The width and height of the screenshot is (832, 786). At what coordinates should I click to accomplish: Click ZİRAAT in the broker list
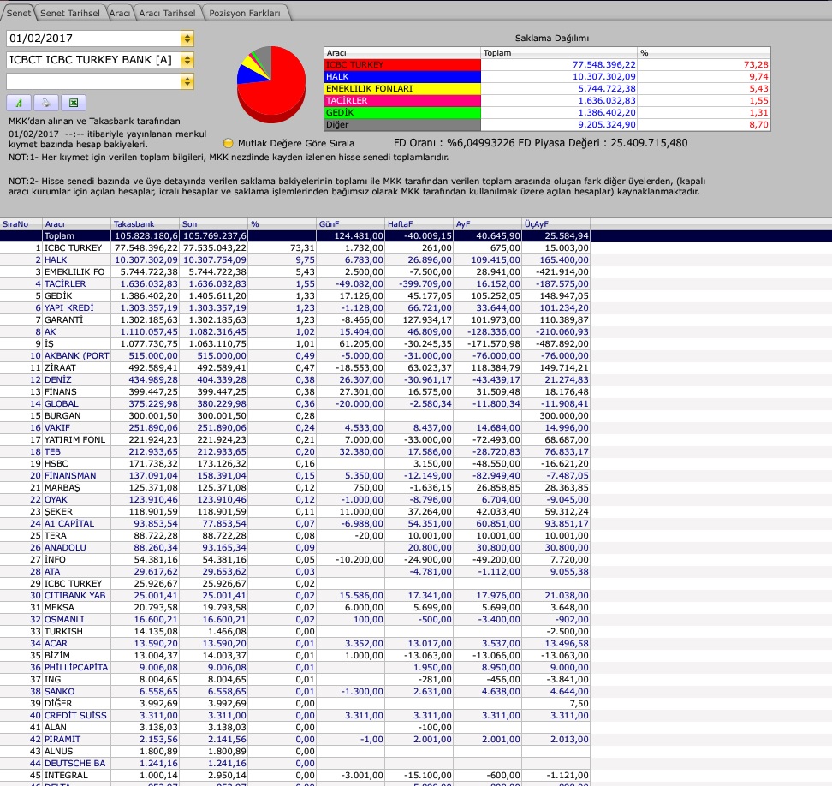pyautogui.click(x=60, y=368)
